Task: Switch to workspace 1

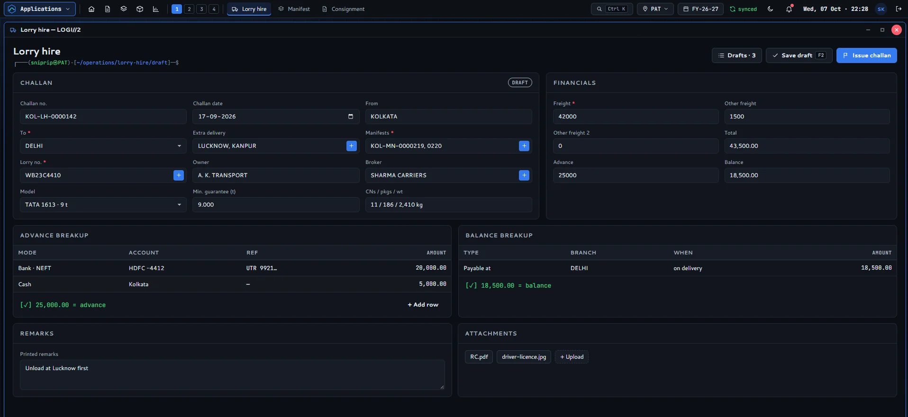Action: pyautogui.click(x=177, y=9)
